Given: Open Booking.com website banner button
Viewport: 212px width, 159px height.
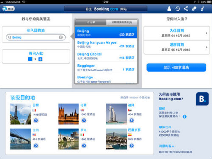Looking at the screenshot, I should 106,9.
